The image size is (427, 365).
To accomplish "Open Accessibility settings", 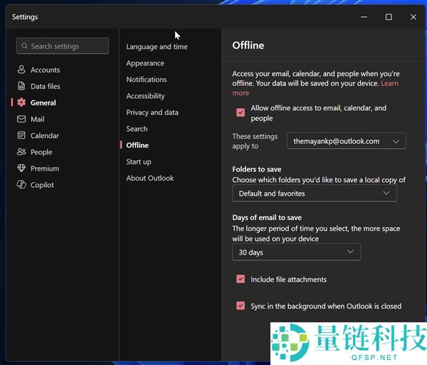I will [x=145, y=96].
